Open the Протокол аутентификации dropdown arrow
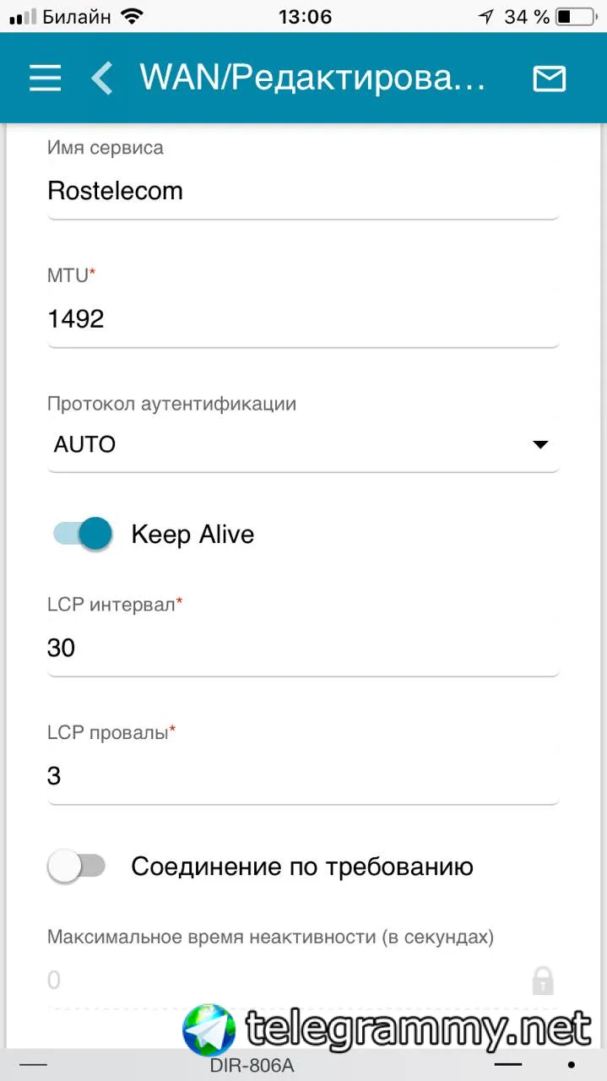Screen dimensions: 607x1081 (540, 444)
